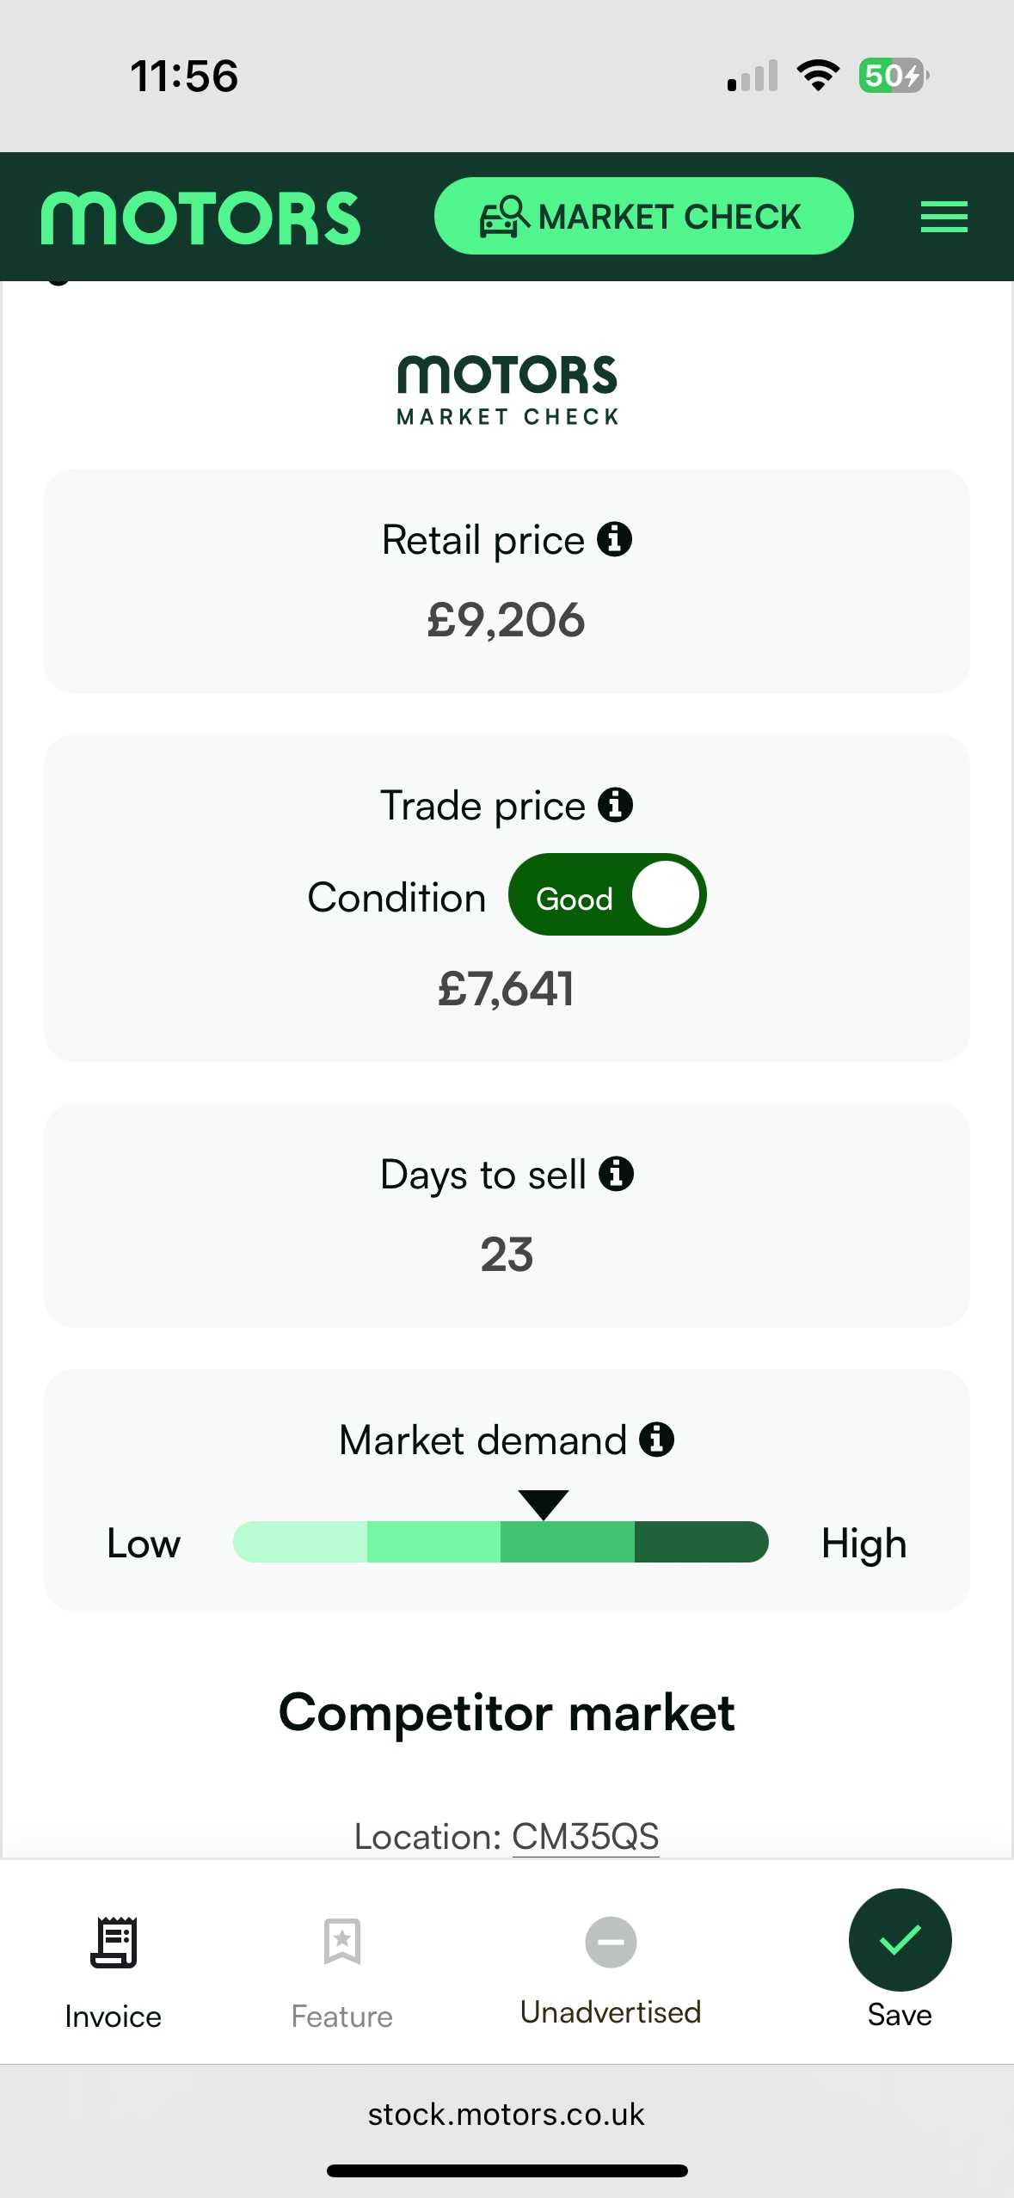
Task: Open the Invoice icon in bottom bar
Action: [114, 1943]
